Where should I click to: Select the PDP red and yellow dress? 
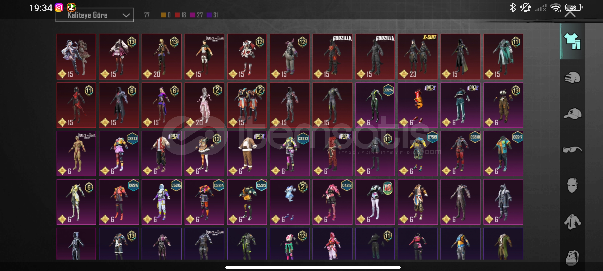pyautogui.click(x=418, y=105)
